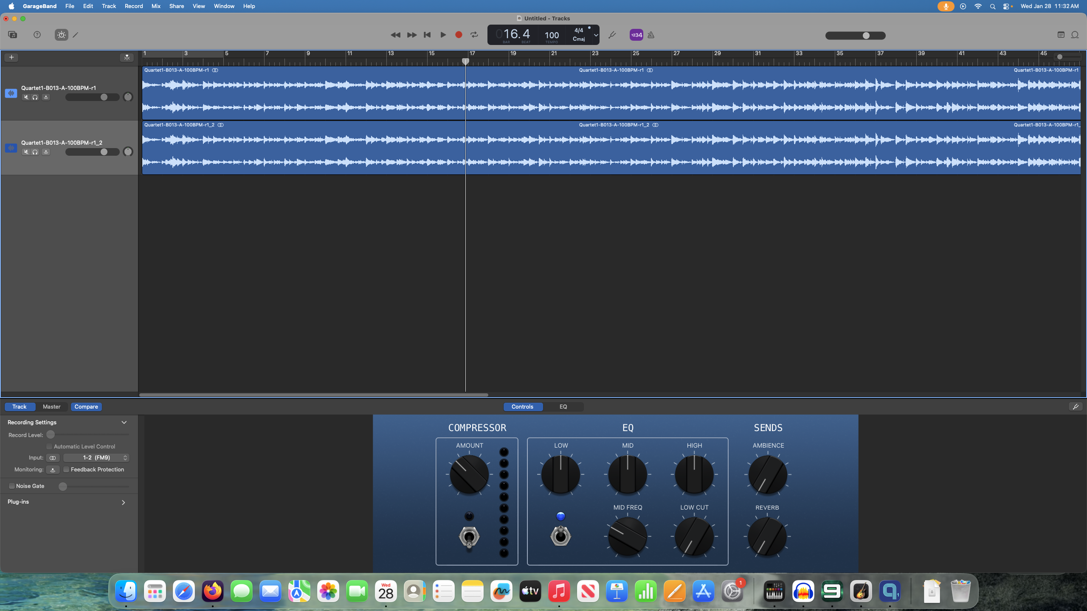Click the red Record button
The width and height of the screenshot is (1087, 611).
point(459,35)
